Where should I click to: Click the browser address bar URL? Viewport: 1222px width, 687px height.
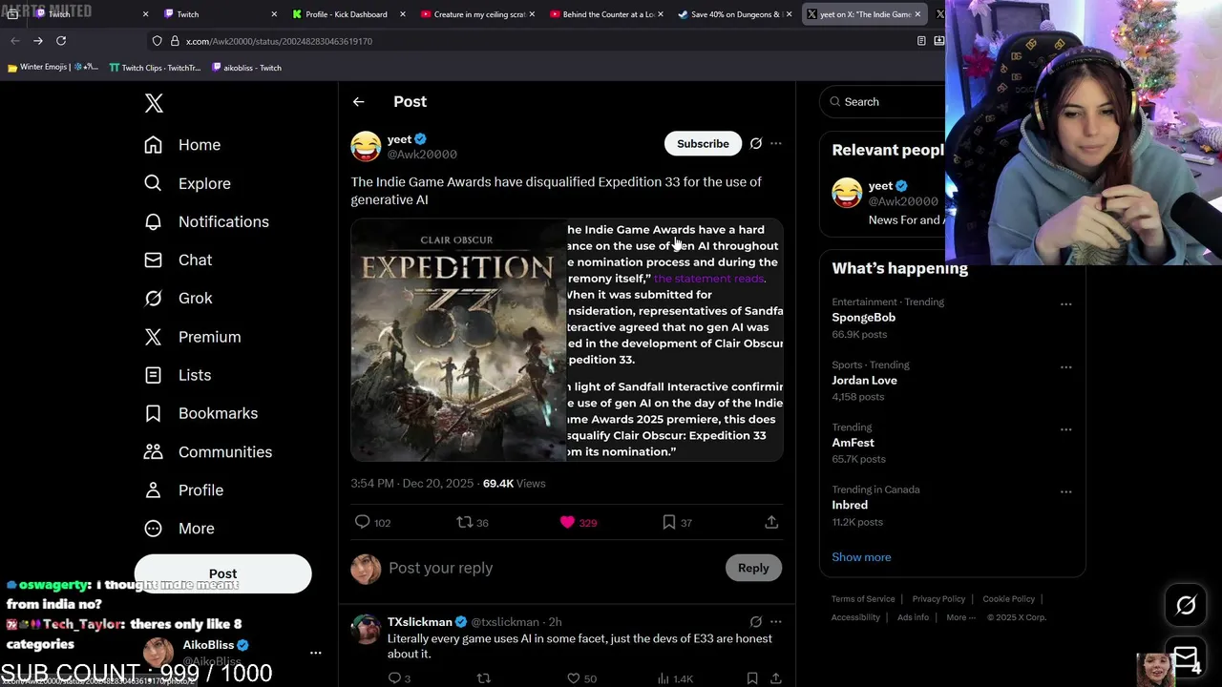click(279, 41)
